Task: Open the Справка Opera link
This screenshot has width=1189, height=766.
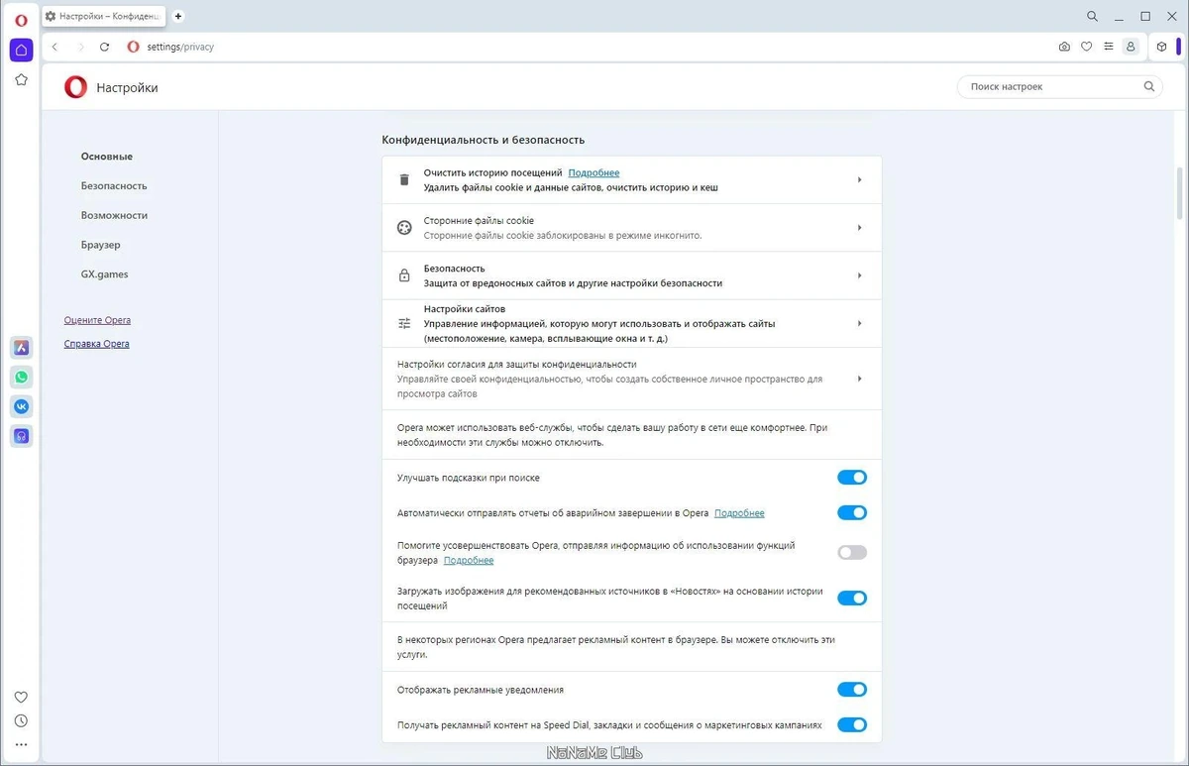Action: click(x=96, y=344)
